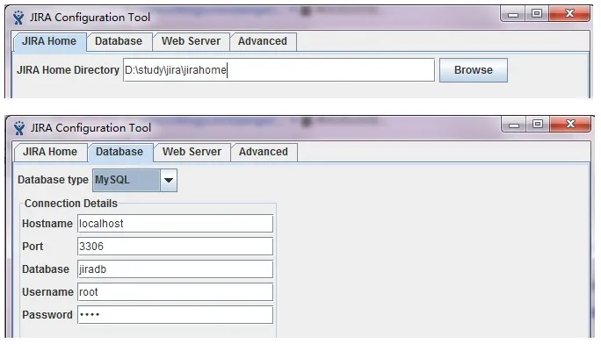
Task: Open the Advanced tab in the lower window
Action: click(x=264, y=152)
